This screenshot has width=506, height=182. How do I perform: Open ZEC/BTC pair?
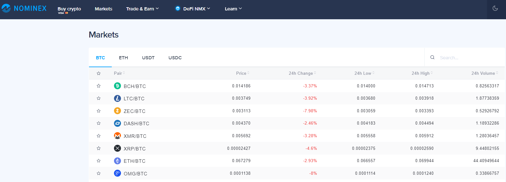coord(135,111)
